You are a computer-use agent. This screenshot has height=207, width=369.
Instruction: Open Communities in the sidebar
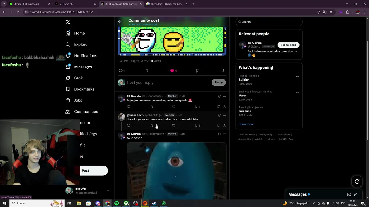[82, 112]
